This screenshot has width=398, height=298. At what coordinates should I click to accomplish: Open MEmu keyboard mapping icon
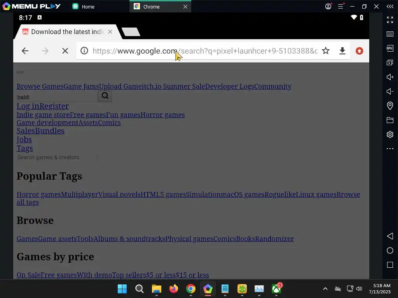(390, 34)
